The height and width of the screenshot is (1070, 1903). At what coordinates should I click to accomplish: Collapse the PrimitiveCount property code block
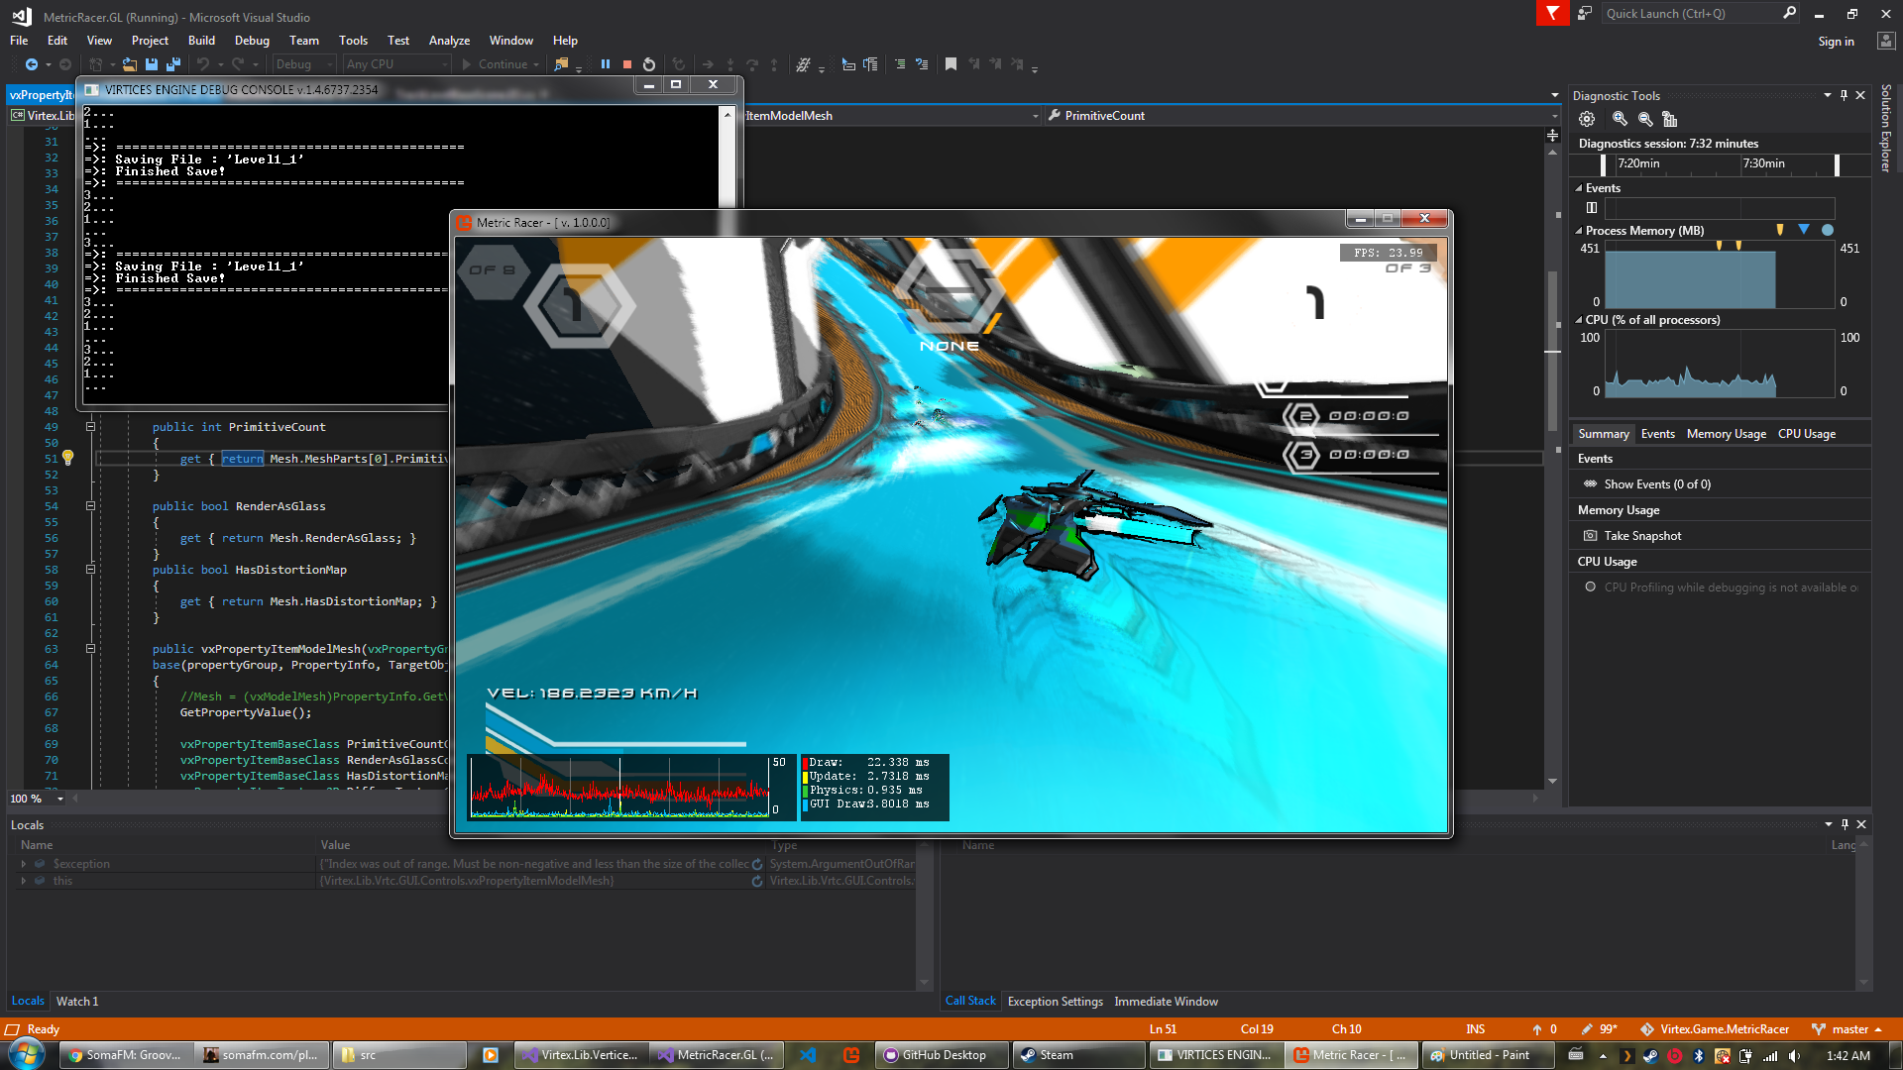(90, 427)
